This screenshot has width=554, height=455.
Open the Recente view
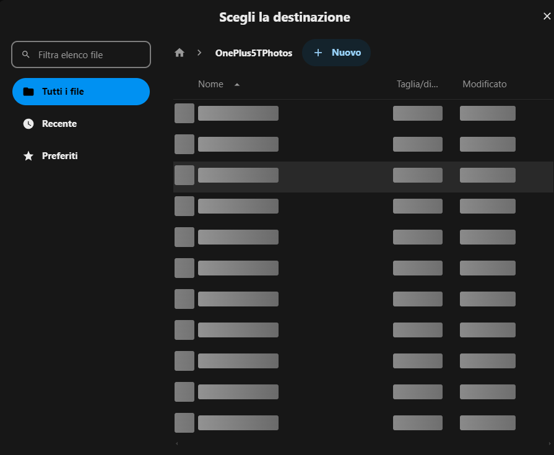pos(59,124)
